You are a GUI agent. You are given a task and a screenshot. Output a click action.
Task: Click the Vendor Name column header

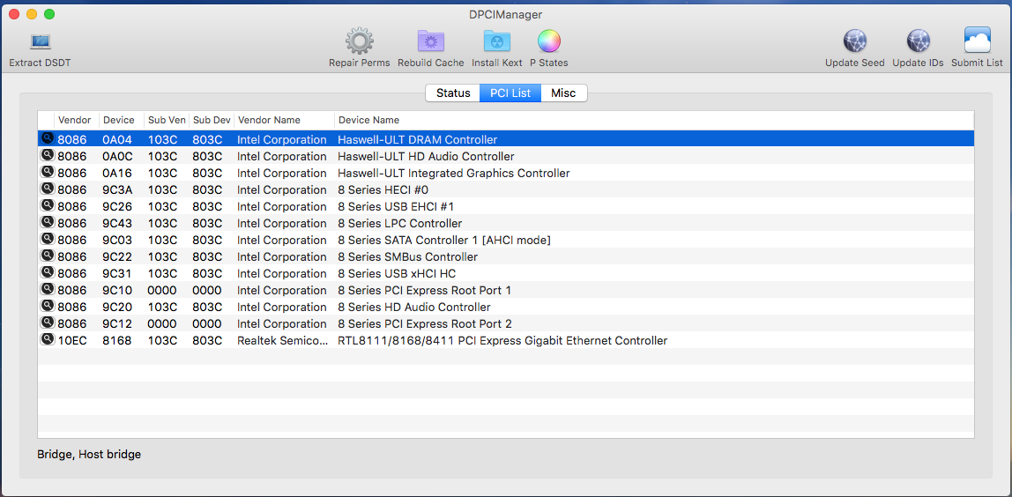[x=269, y=120]
